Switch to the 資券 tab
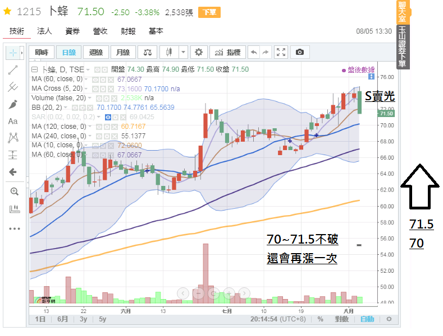This screenshot has width=443, height=336. pyautogui.click(x=72, y=31)
